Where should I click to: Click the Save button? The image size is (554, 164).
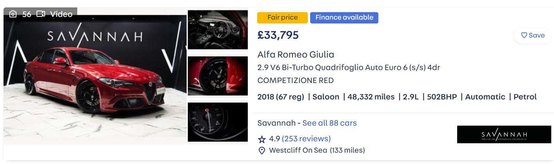click(x=532, y=35)
